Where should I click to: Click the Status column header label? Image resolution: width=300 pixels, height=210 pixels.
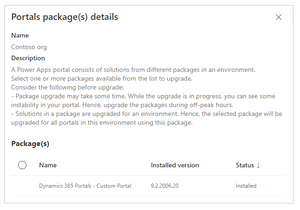click(245, 165)
